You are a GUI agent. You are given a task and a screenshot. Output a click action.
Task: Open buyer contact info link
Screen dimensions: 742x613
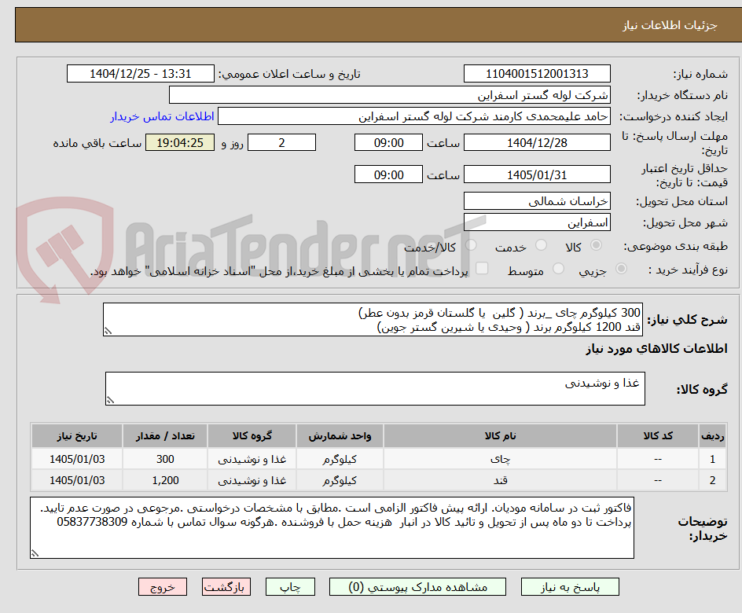tap(162, 116)
